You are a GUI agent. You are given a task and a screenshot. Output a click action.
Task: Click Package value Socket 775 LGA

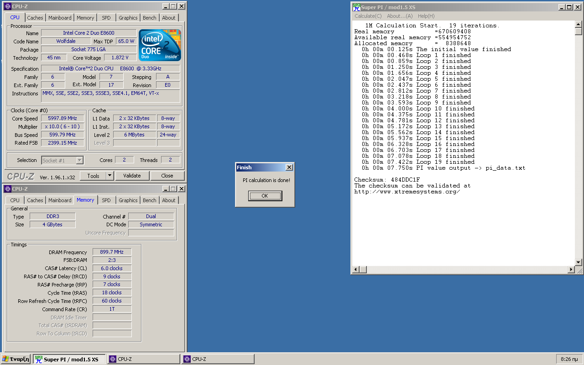[x=89, y=49]
